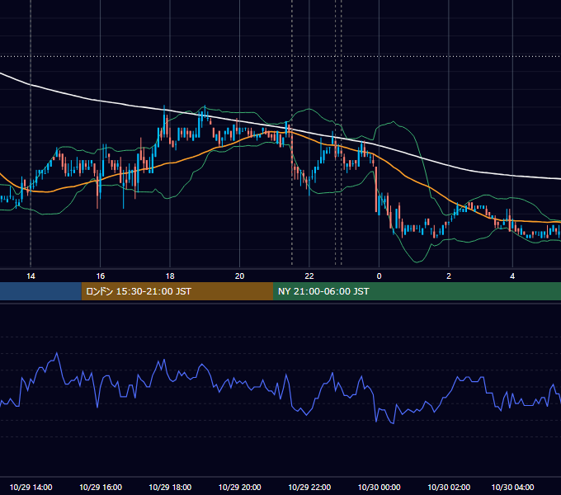Select the blue session bar before ロンドン
The width and height of the screenshot is (561, 495).
(x=40, y=291)
